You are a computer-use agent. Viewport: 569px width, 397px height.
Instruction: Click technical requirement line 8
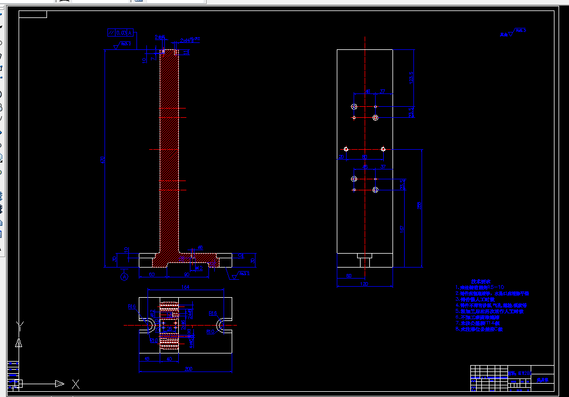coord(479,329)
